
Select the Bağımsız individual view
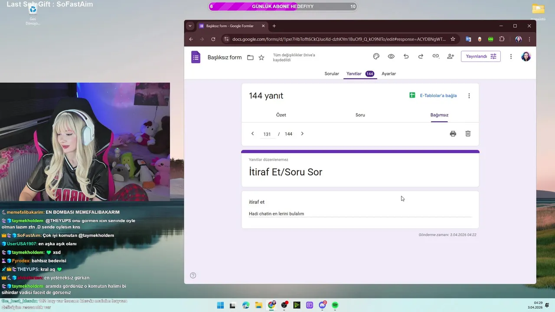click(x=439, y=115)
